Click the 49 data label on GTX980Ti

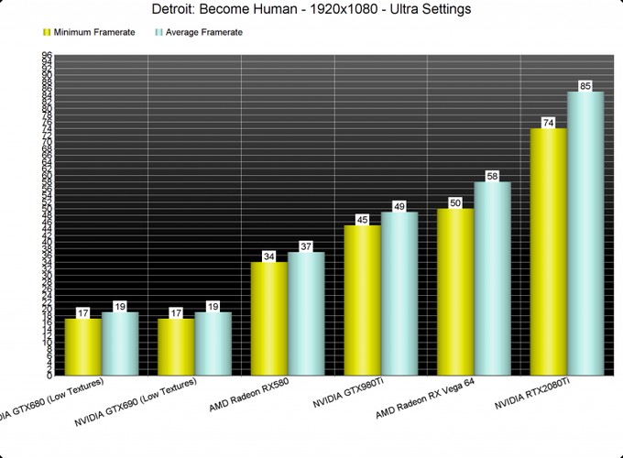pyautogui.click(x=399, y=206)
